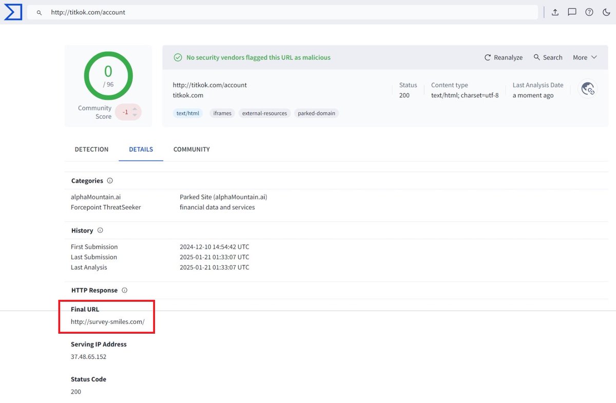Viewport: 616px width, 403px height.
Task: Click the text/html; charset=utf-8 content type
Action: [465, 95]
